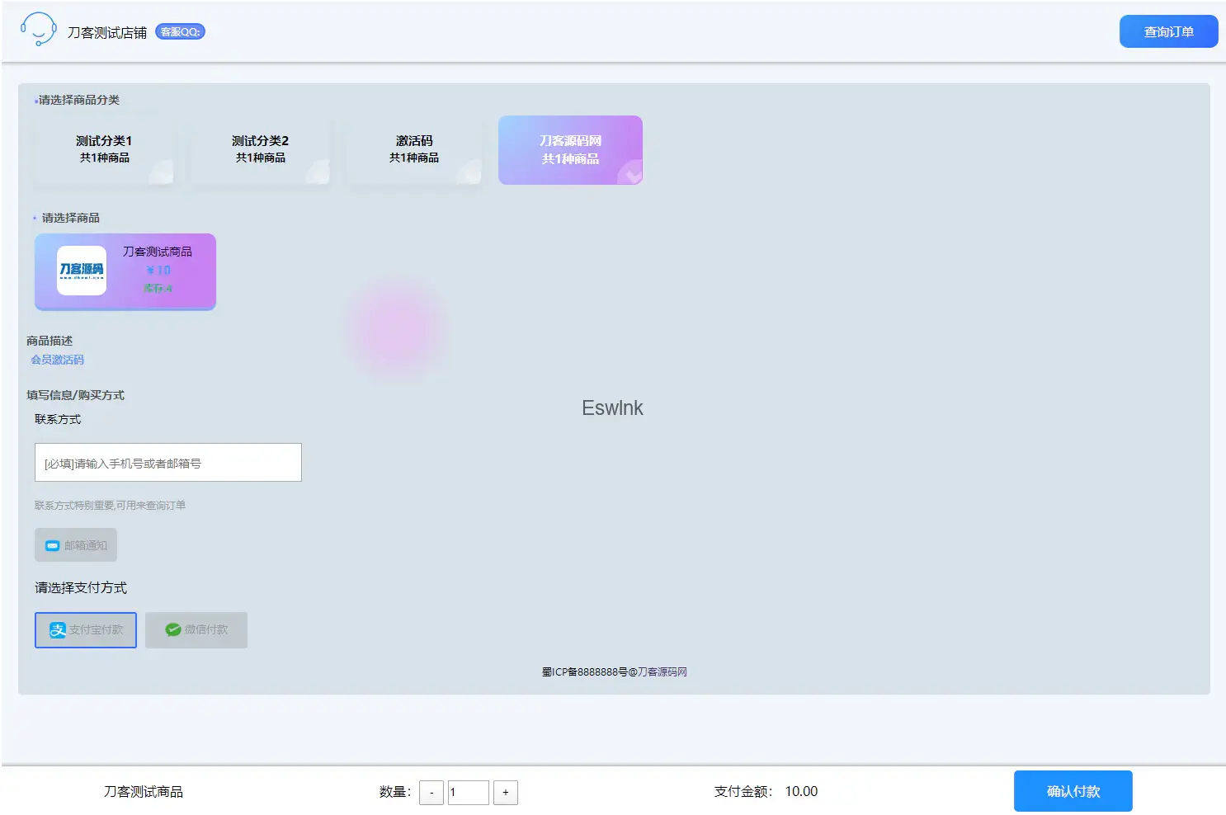
Task: Open 查询订单 order lookup
Action: coord(1168,31)
